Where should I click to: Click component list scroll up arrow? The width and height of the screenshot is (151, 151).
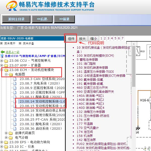coord(134,44)
